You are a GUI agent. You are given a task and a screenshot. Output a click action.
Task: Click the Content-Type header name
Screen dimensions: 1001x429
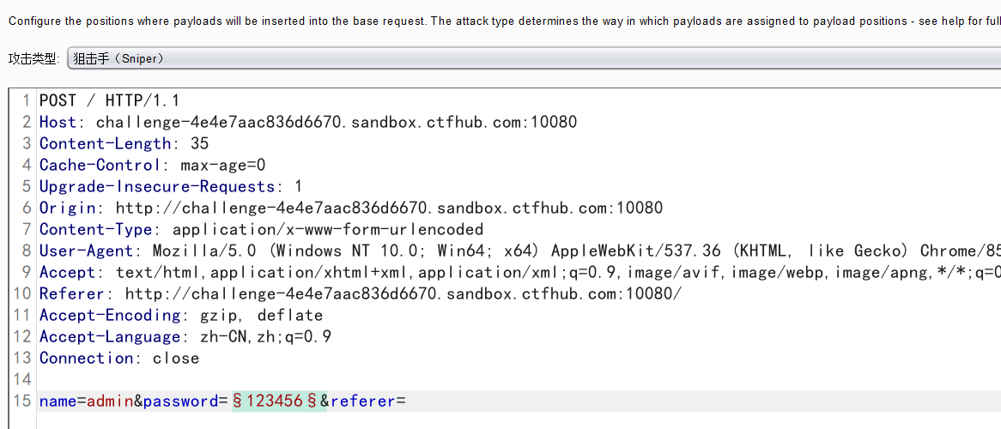click(x=96, y=229)
